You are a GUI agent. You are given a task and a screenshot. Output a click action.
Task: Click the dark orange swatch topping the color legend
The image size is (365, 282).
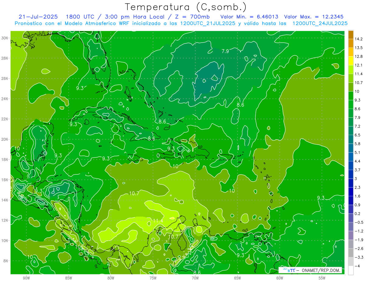tap(351, 34)
